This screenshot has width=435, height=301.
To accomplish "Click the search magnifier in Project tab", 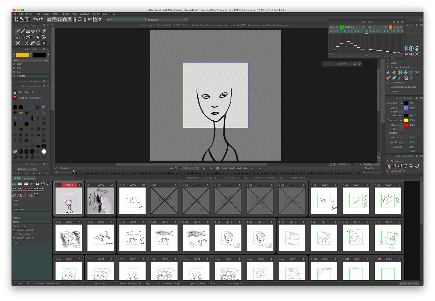I will (x=49, y=183).
